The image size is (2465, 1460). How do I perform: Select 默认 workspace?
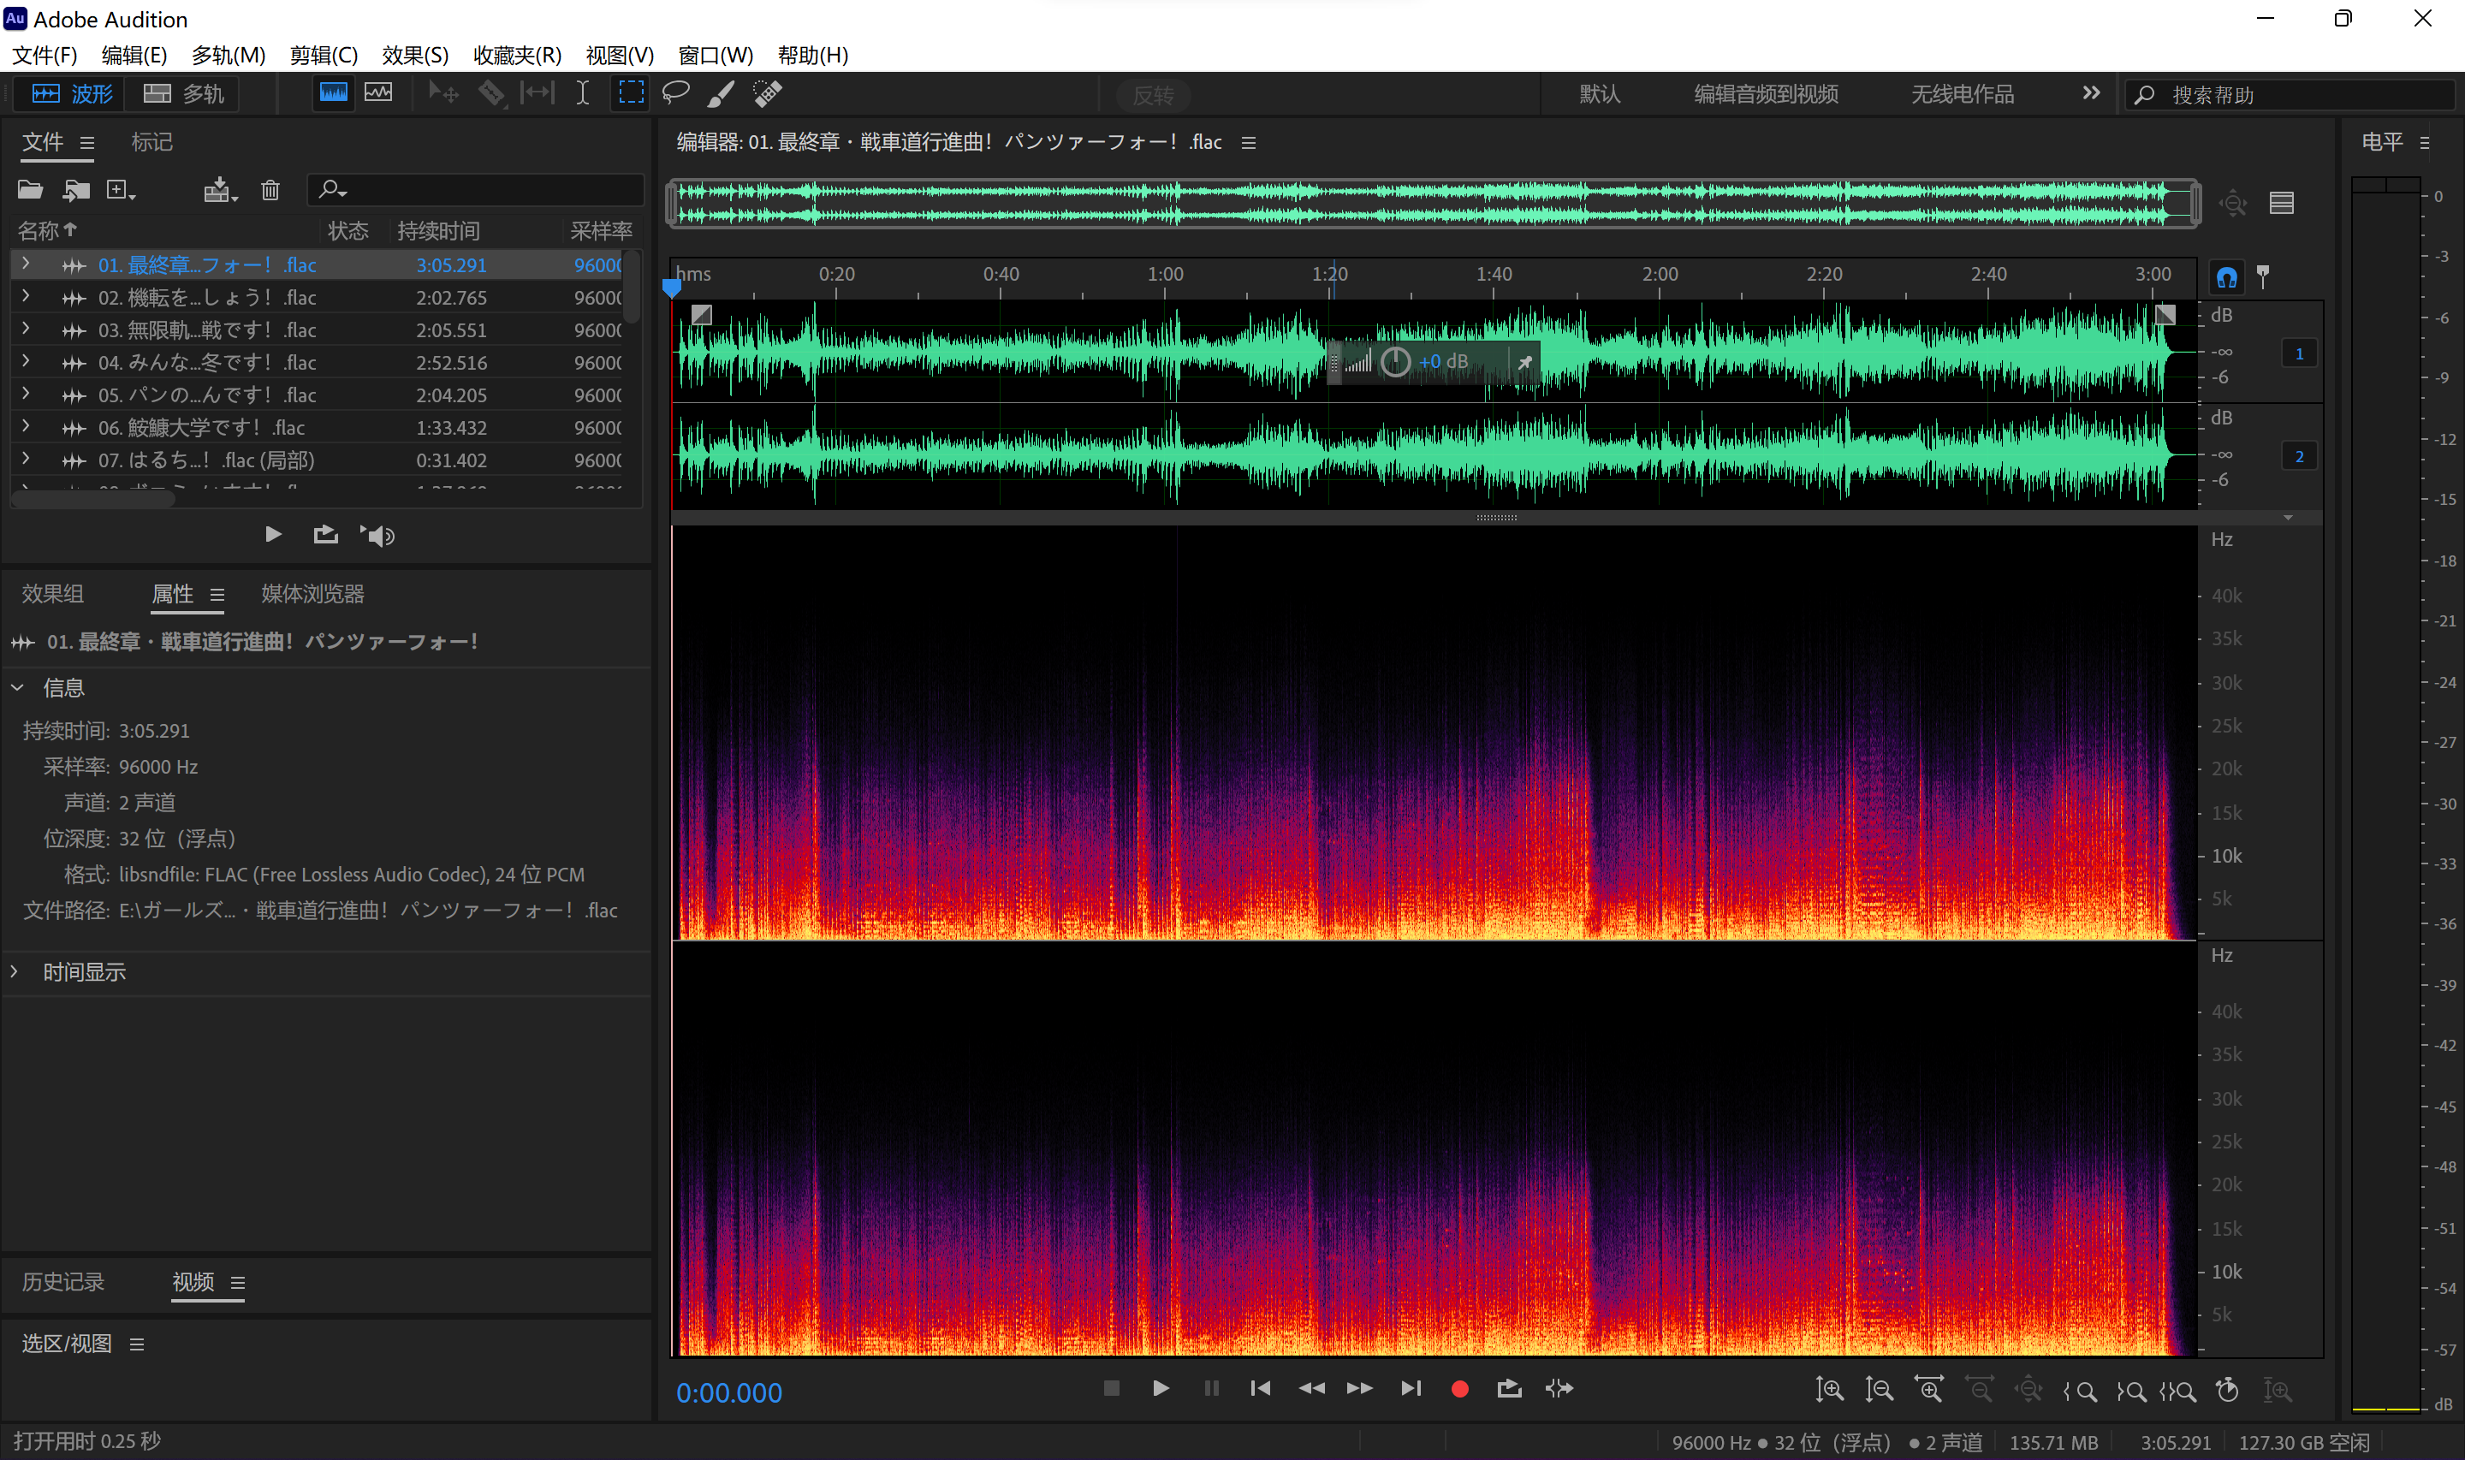pyautogui.click(x=1601, y=94)
